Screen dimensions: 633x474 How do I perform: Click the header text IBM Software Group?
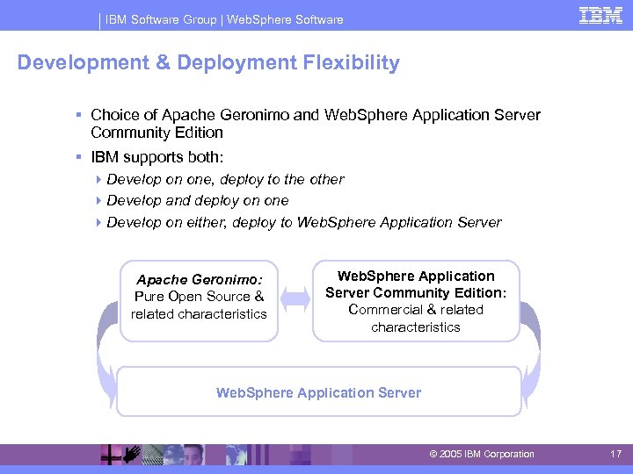point(161,19)
